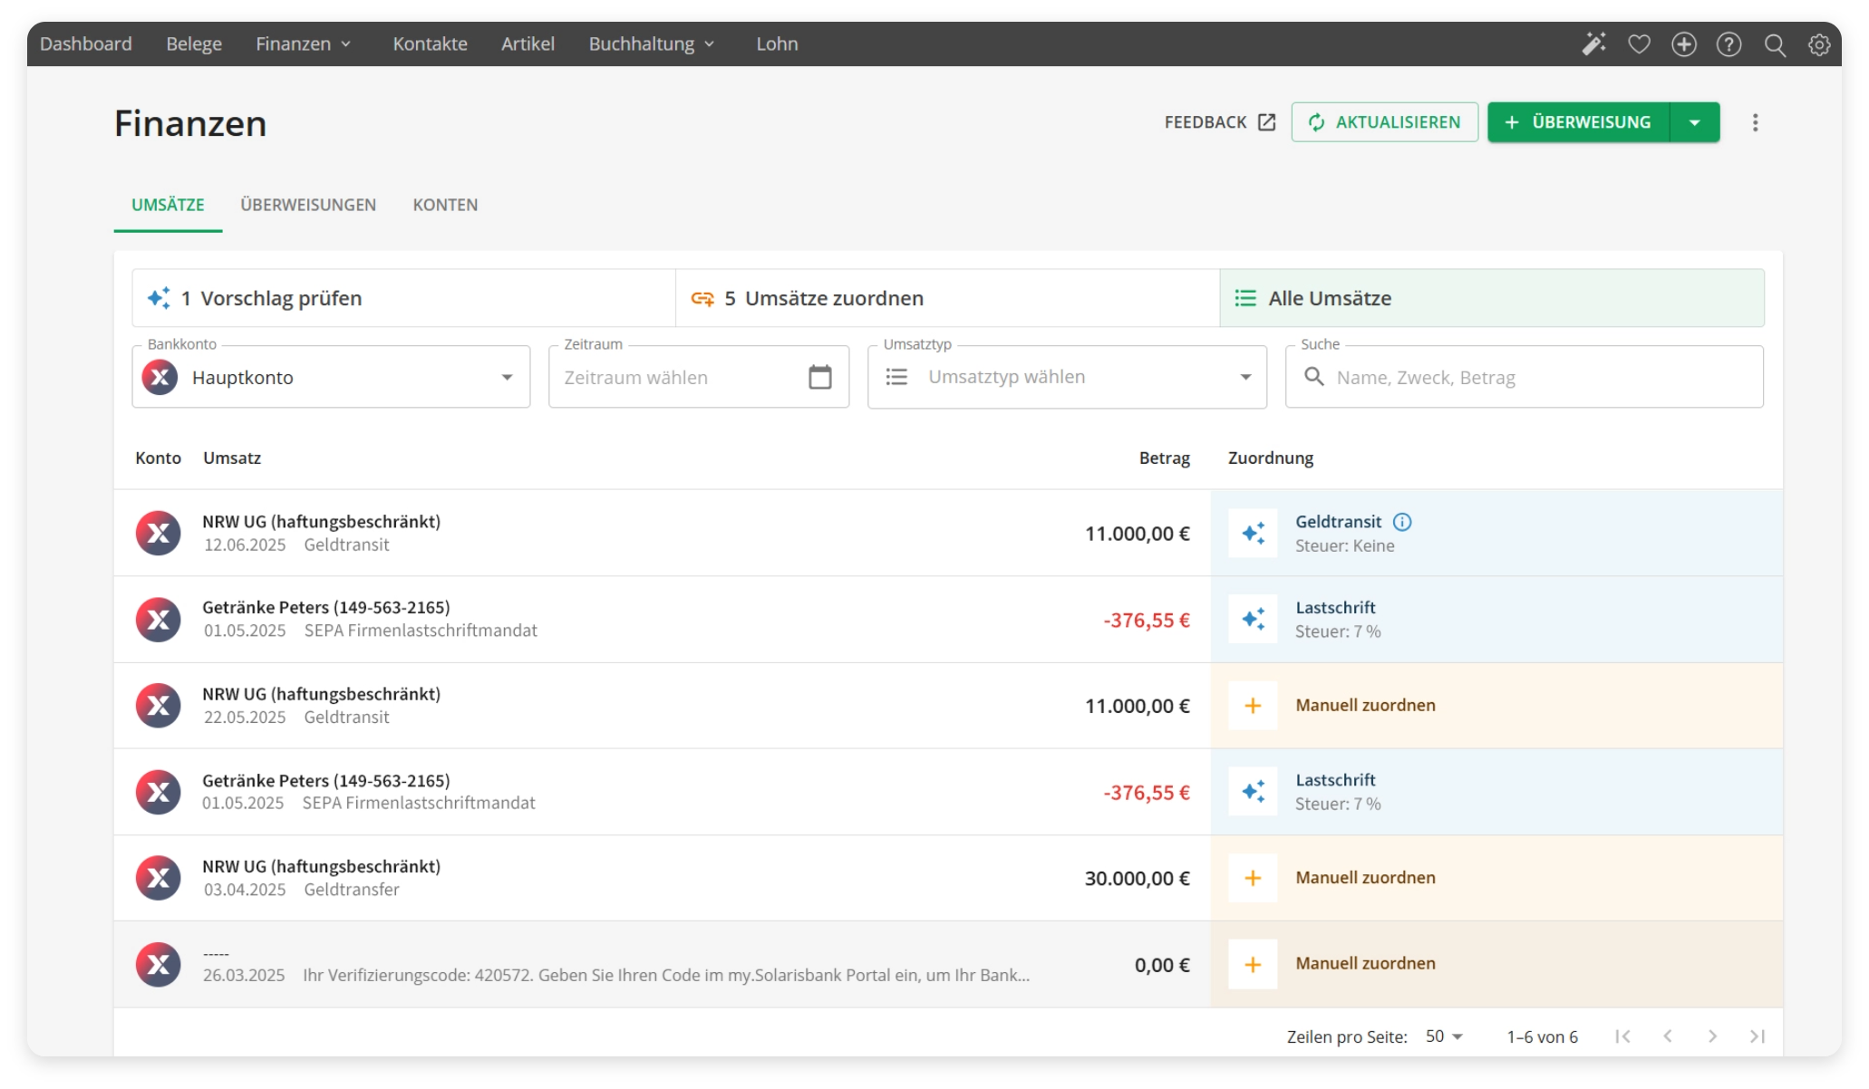Click the Aktualisieren button
The width and height of the screenshot is (1869, 1089).
point(1384,122)
